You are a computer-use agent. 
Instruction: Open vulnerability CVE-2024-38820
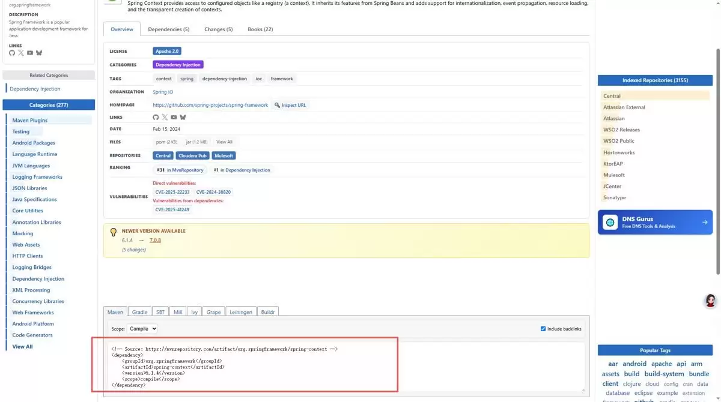(213, 192)
